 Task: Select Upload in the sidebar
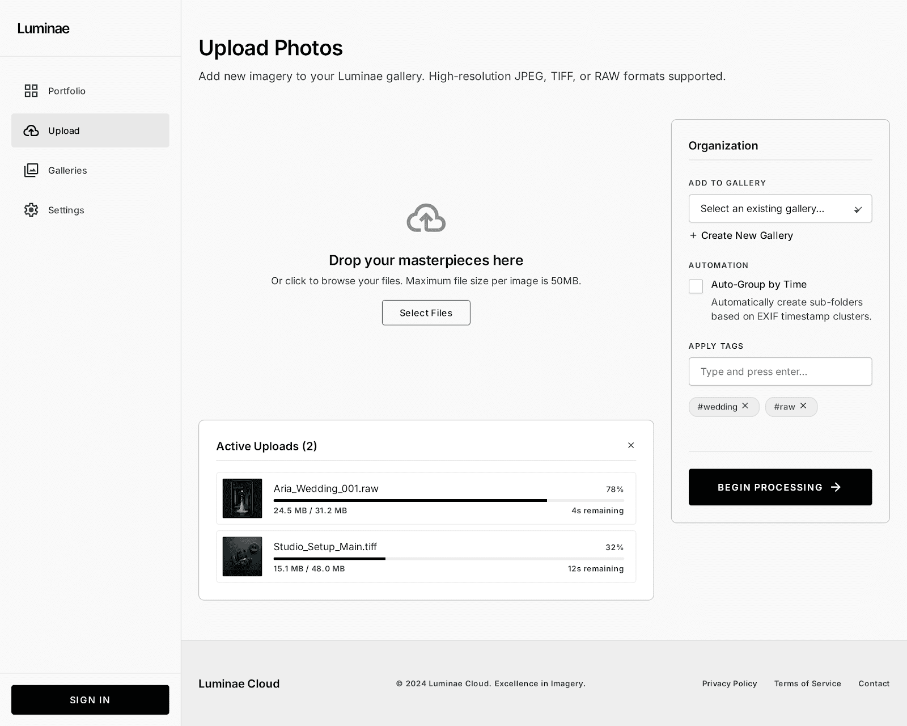tap(90, 130)
